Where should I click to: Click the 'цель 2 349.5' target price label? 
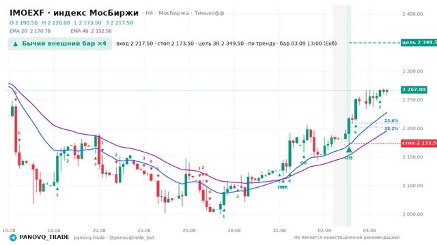coord(419,42)
